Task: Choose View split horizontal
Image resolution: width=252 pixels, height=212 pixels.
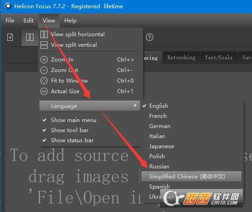Action: pyautogui.click(x=90, y=34)
